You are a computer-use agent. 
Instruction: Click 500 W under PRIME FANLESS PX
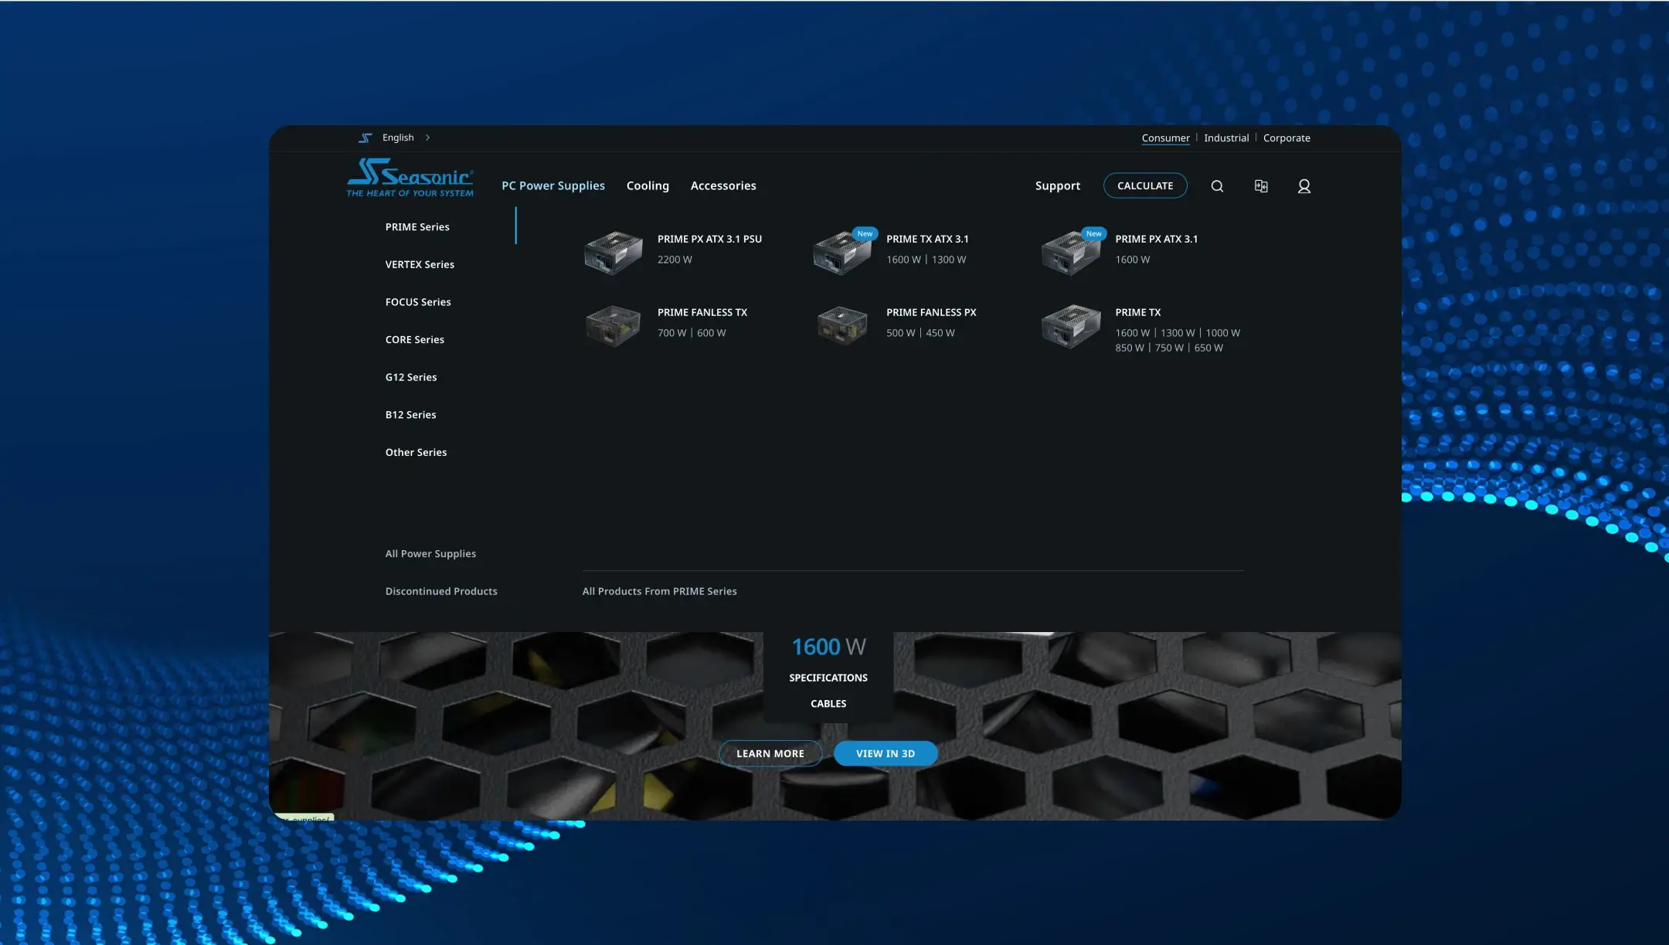click(900, 333)
